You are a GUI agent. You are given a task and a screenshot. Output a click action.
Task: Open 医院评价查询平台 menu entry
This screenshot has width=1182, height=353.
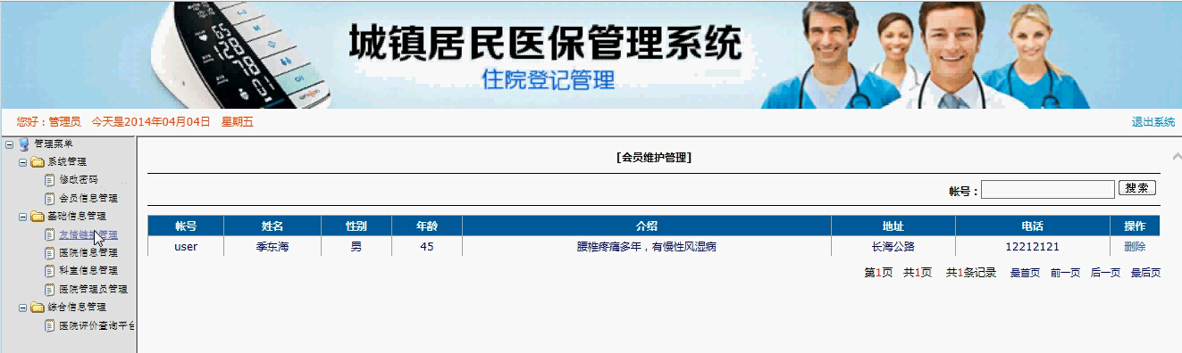pos(97,325)
